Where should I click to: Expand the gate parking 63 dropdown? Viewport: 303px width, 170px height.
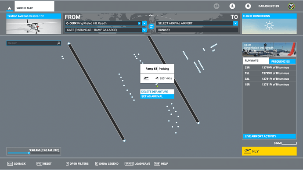(x=144, y=30)
